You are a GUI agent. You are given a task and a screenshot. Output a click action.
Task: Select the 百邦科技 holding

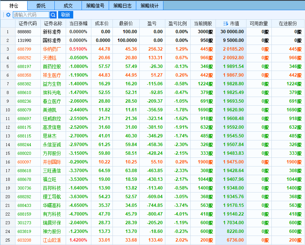point(52,188)
